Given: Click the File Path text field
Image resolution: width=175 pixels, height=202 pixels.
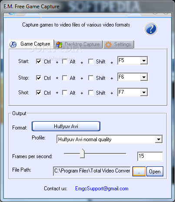Looking at the screenshot, I should [92, 171].
